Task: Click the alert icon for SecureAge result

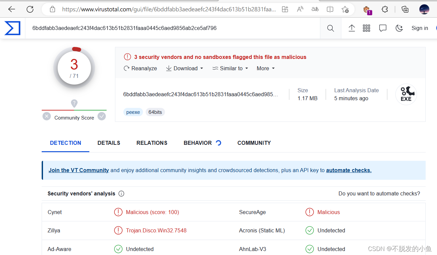Action: [310, 212]
